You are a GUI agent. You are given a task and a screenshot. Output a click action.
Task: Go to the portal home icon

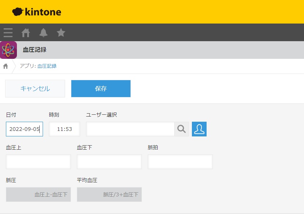point(26,33)
